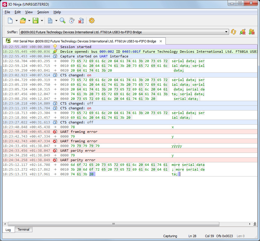Click the New Session document icon

click(10, 21)
